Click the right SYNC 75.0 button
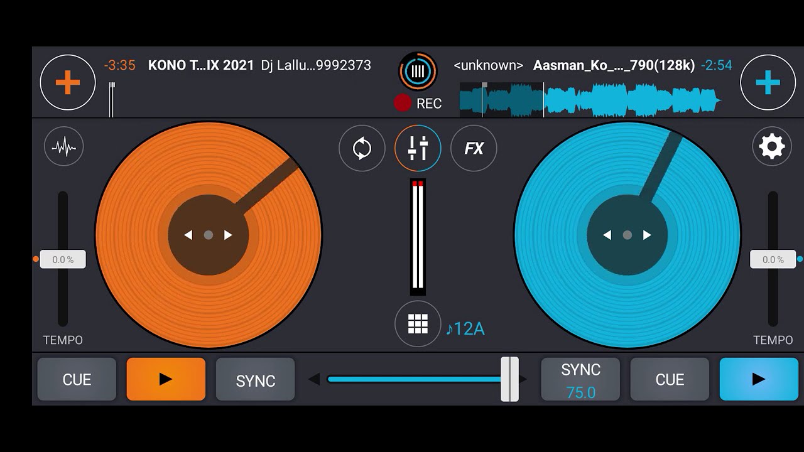This screenshot has width=804, height=452. (x=580, y=379)
